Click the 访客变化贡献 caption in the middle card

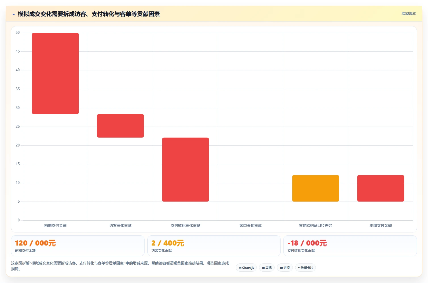pyautogui.click(x=162, y=251)
